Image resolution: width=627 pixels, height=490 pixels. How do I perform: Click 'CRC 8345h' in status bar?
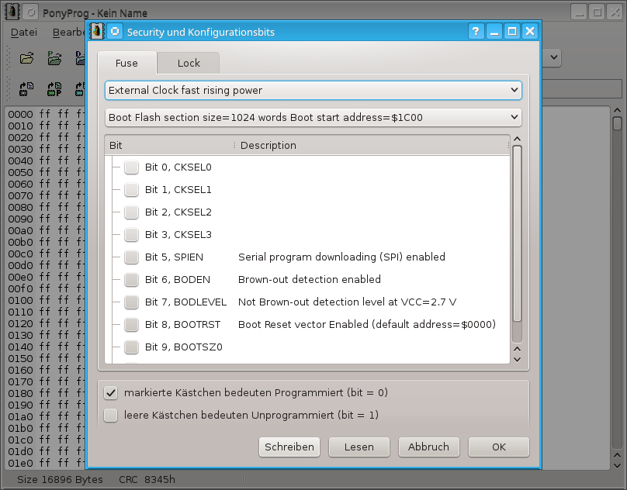pos(147,480)
